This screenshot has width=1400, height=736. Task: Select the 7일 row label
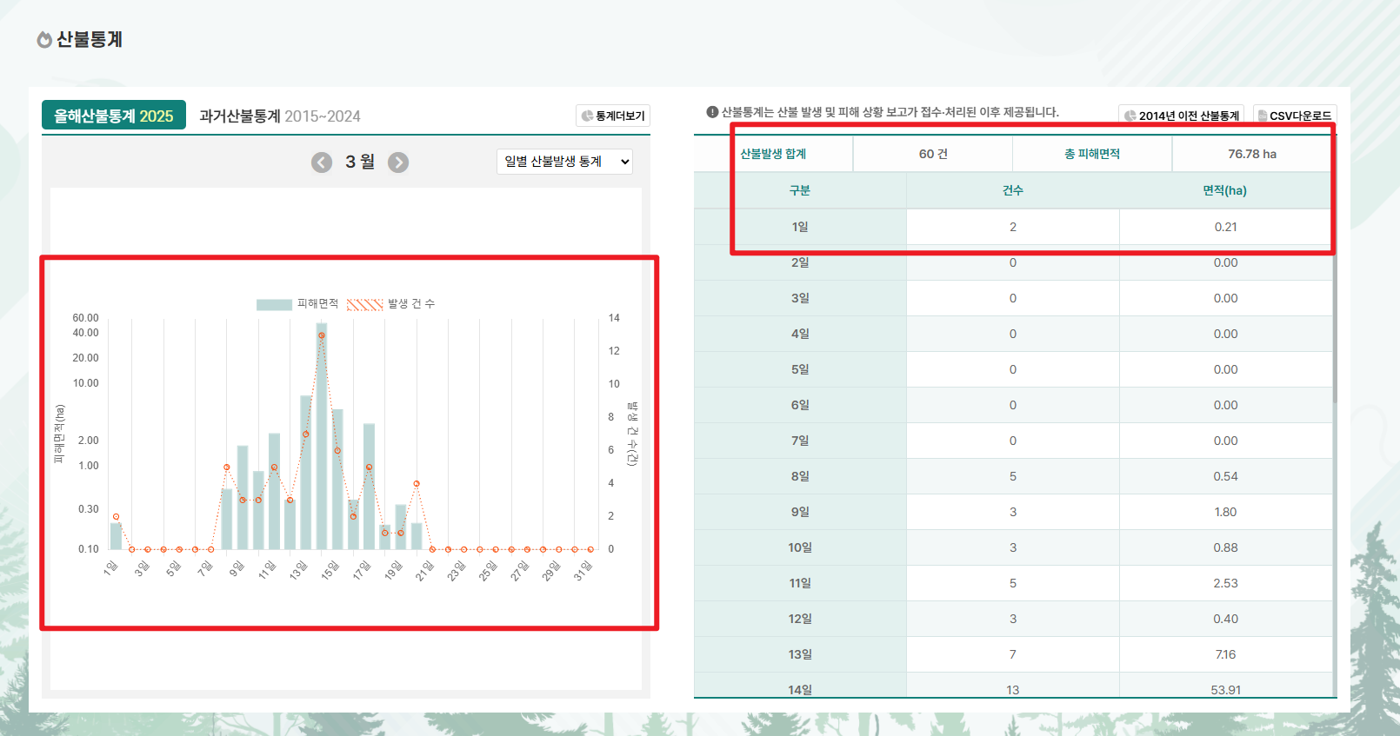coord(800,441)
